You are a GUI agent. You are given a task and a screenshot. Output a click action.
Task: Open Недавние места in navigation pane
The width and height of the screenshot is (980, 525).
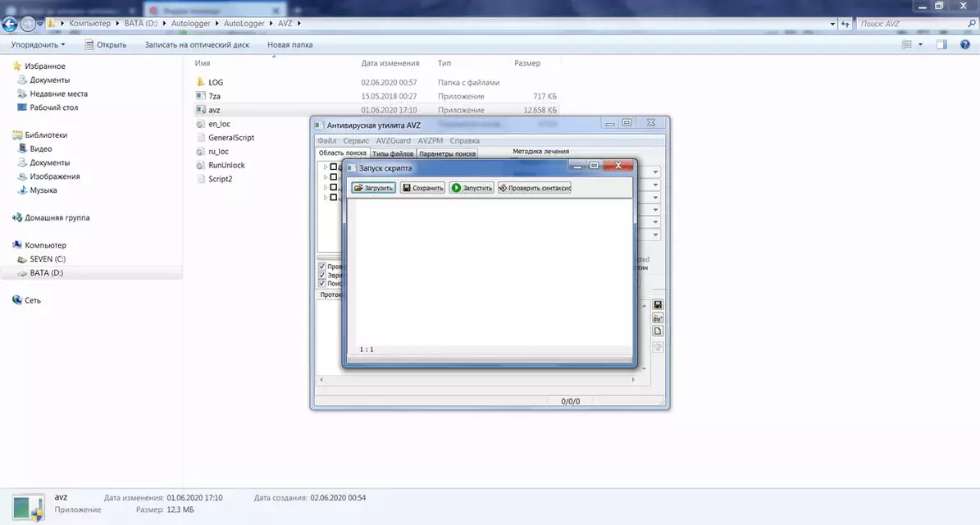(59, 94)
